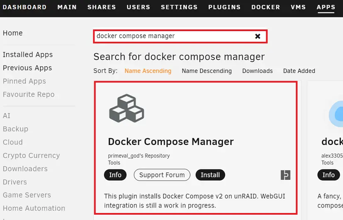This screenshot has height=220, width=343.
Task: Open the Support Forum link
Action: point(162,175)
